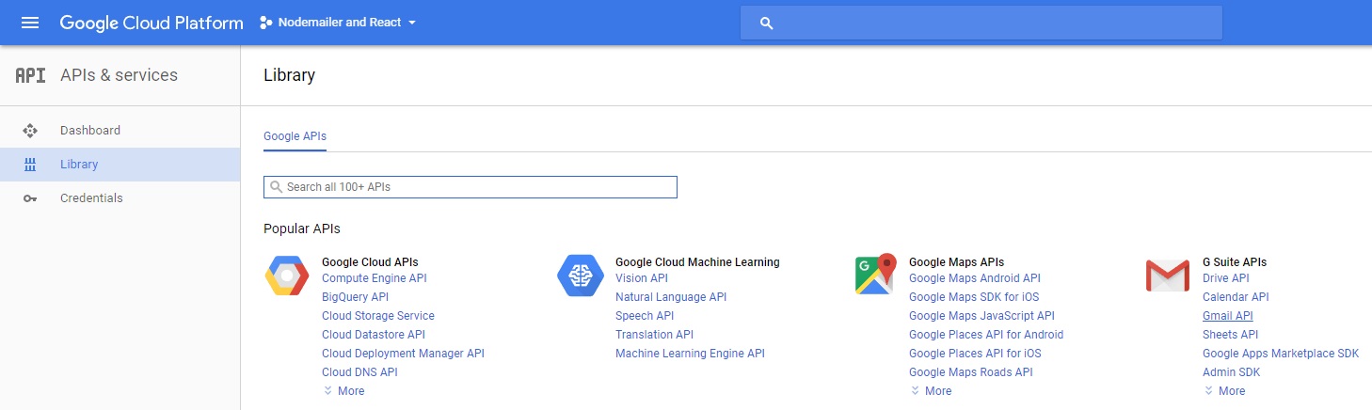Click the Credentials key icon
1372x410 pixels.
click(x=30, y=198)
